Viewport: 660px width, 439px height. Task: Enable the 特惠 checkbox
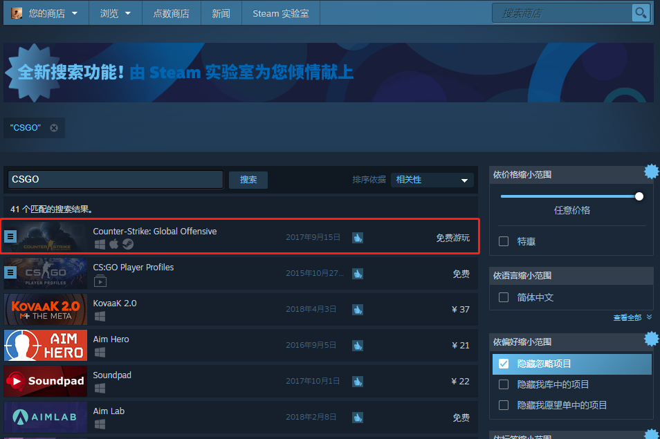[504, 241]
